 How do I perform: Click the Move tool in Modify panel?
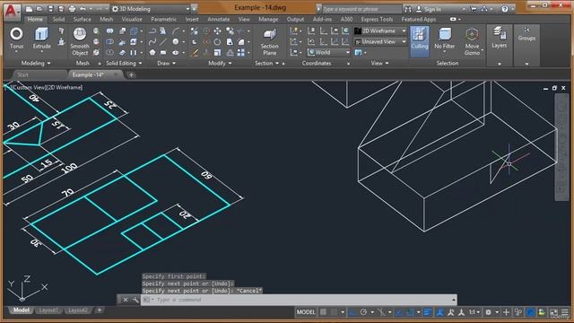(217, 31)
